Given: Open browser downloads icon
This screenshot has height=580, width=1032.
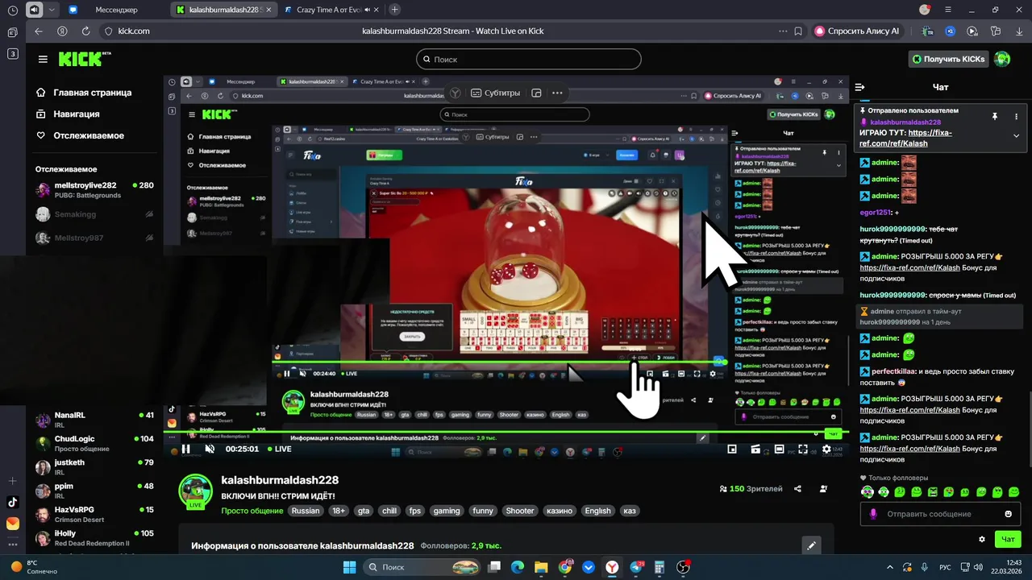Looking at the screenshot, I should pyautogui.click(x=1017, y=31).
